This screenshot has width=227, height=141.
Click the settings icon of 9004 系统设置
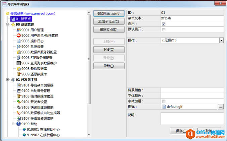coord(19,47)
